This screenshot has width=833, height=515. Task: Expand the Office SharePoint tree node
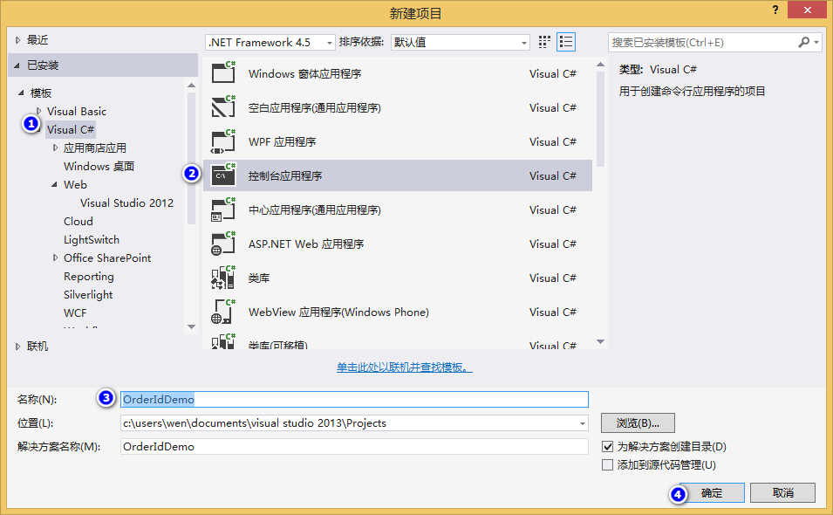(x=55, y=257)
